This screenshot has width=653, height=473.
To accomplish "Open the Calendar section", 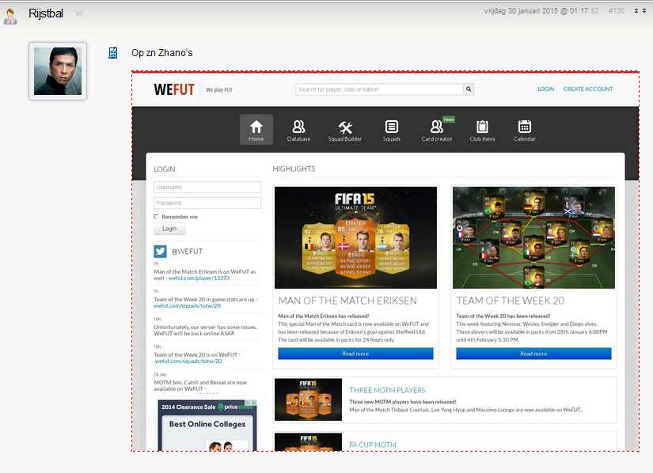I will click(524, 130).
